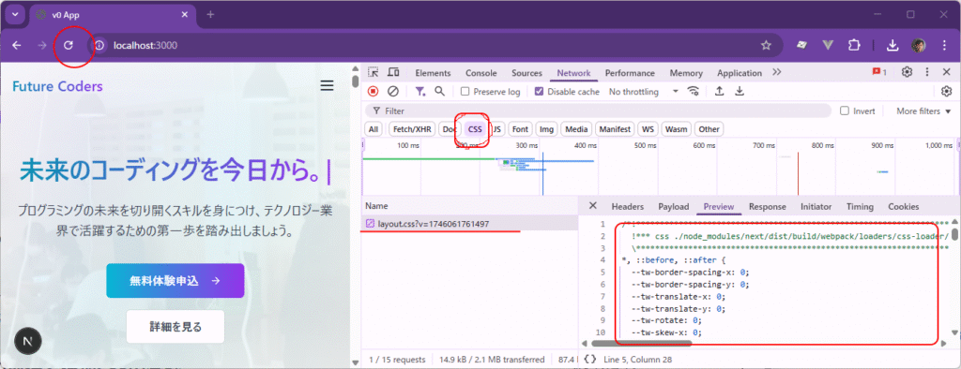Open the Timing tab of the request

pos(860,207)
